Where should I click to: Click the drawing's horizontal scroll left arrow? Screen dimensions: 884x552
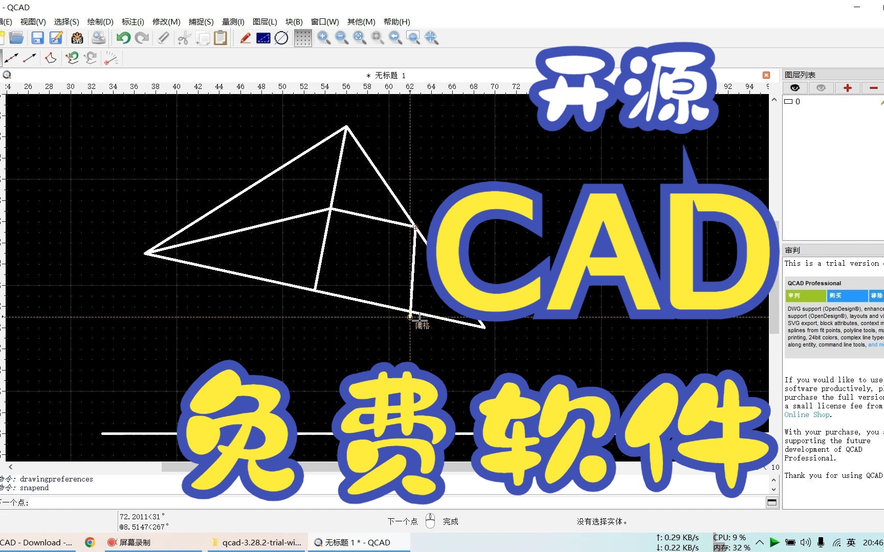pos(11,467)
